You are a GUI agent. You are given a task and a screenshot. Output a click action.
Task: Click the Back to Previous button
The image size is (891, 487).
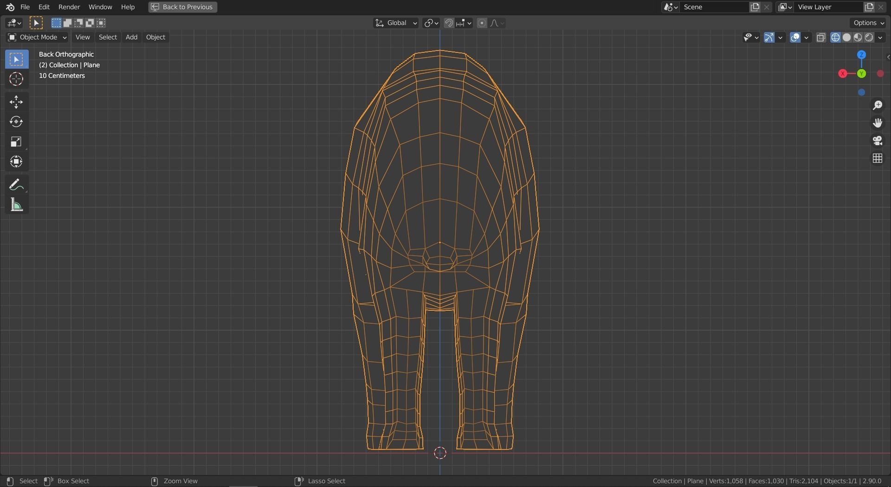coord(183,7)
